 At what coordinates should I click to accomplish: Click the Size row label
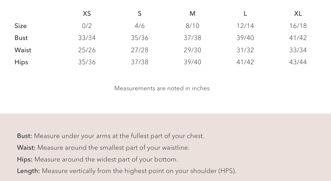tap(20, 26)
